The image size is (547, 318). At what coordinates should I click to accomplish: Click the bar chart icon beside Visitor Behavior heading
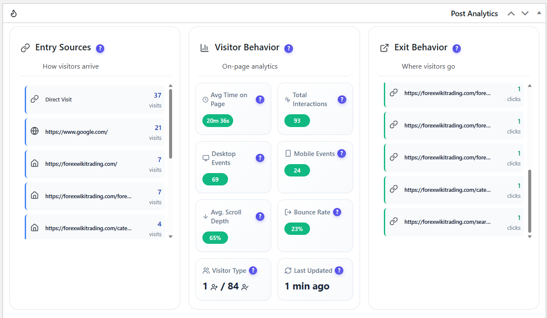click(x=205, y=48)
